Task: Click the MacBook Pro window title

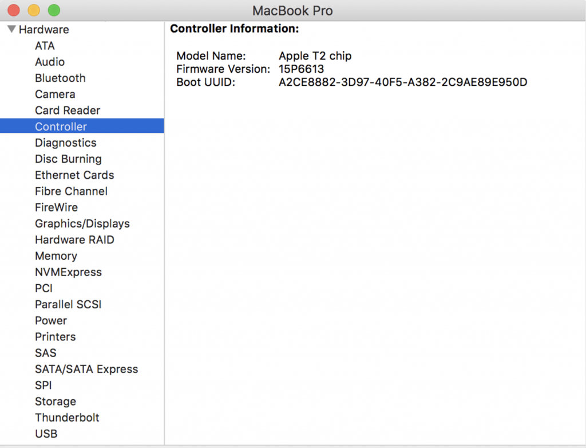Action: [292, 10]
